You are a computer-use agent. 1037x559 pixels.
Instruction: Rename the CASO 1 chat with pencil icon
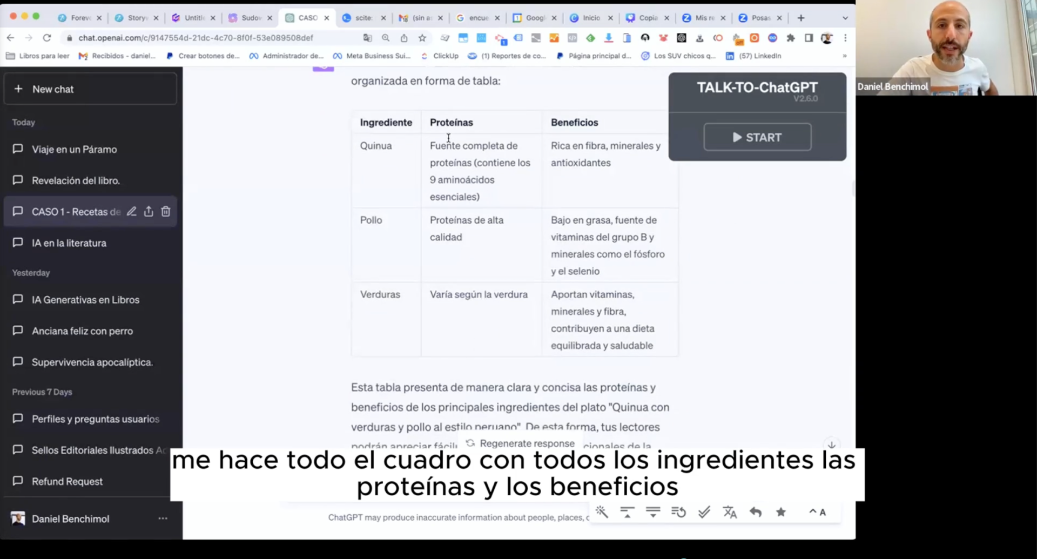(131, 211)
